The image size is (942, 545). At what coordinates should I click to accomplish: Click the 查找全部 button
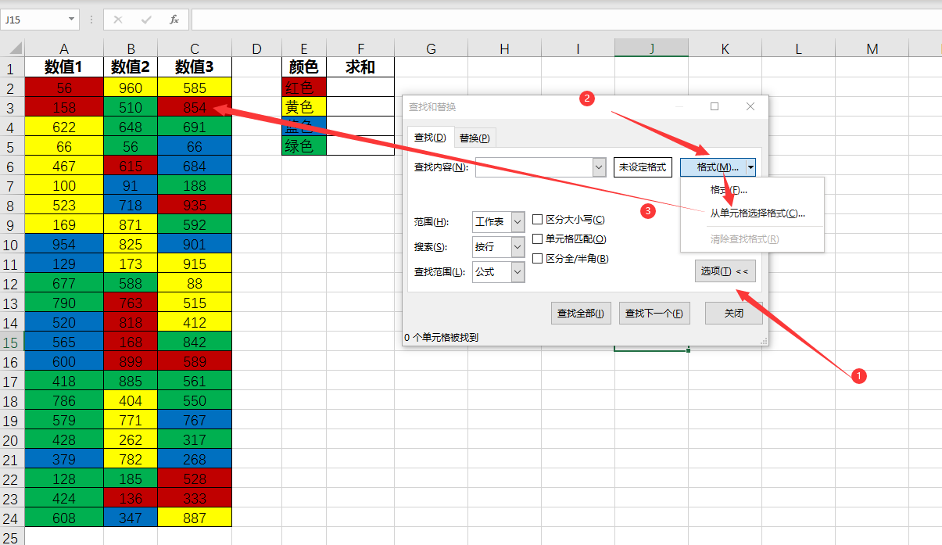[580, 314]
